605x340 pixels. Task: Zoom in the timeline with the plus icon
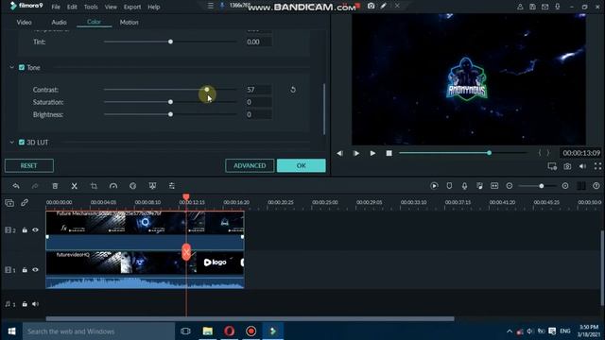coord(565,186)
